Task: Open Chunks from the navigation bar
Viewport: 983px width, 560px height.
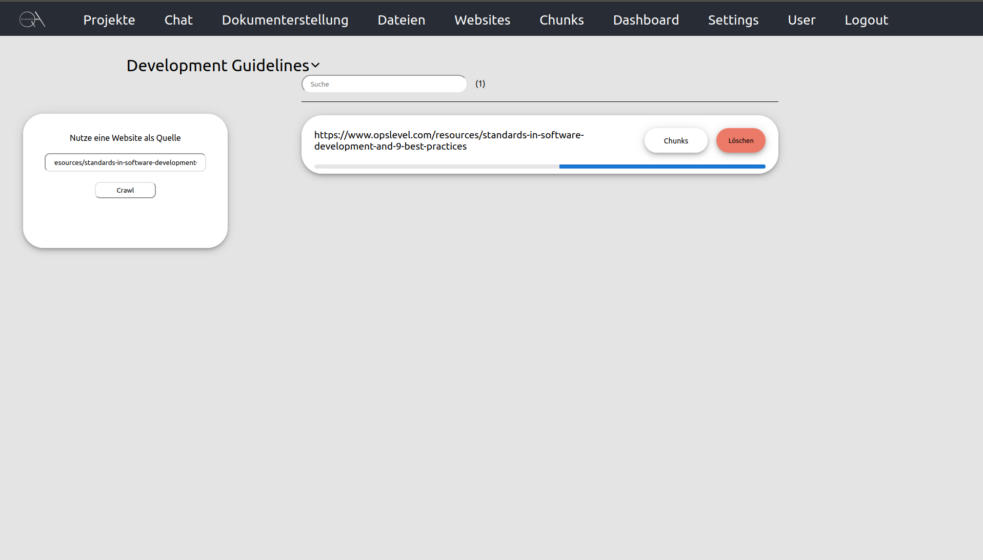Action: pyautogui.click(x=561, y=20)
